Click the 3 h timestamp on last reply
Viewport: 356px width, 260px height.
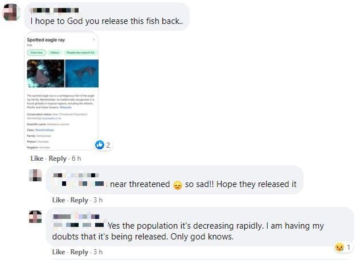[x=98, y=252]
